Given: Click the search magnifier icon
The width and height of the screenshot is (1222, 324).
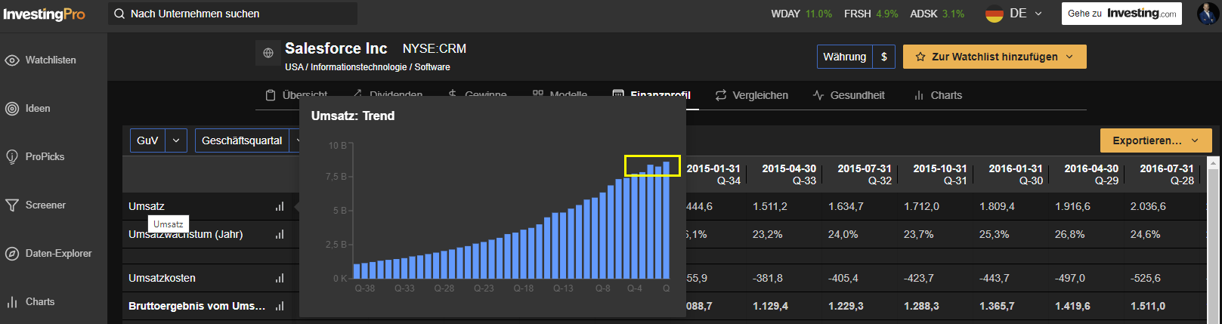Looking at the screenshot, I should [x=119, y=14].
